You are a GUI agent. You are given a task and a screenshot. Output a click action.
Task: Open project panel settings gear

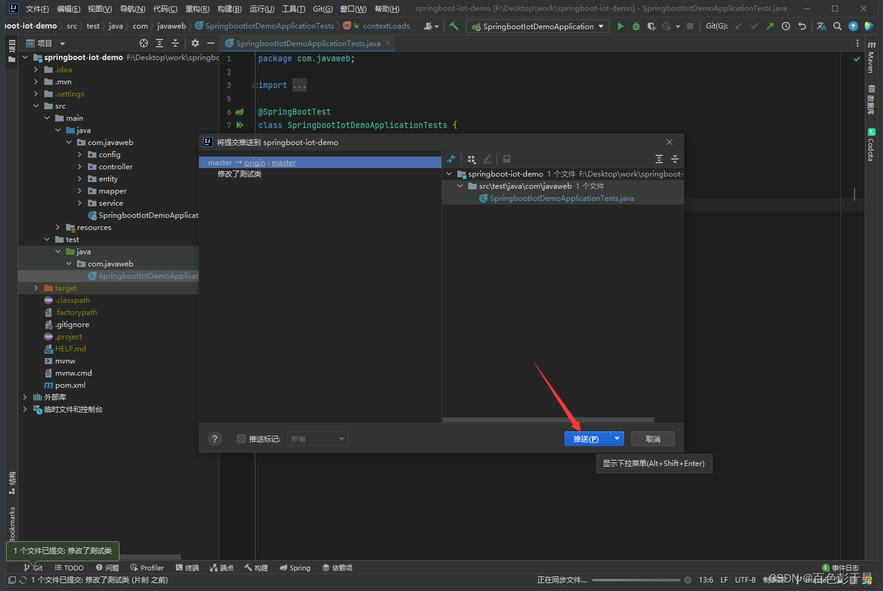coord(195,43)
